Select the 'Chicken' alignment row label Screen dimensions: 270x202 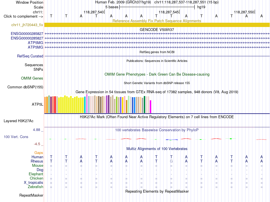coord(36,178)
